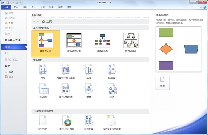
Task: Click the 开始使用的其他方式 section header
Action: 90,111
